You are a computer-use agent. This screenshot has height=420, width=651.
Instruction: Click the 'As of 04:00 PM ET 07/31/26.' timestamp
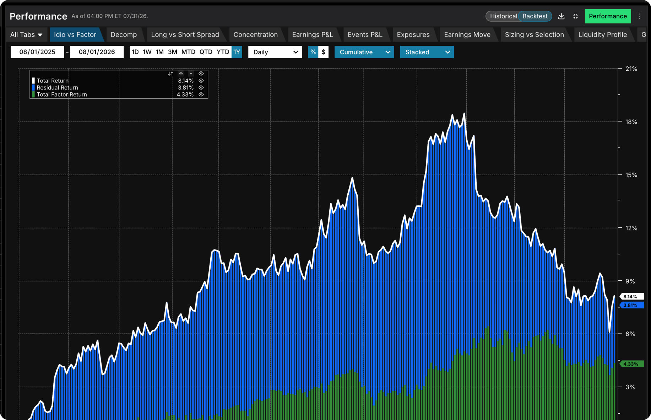point(110,16)
